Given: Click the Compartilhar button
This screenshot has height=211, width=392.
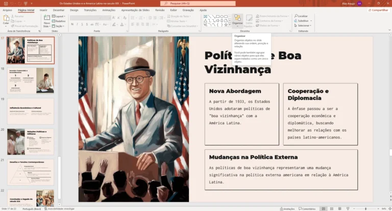Looking at the screenshot, I should tap(378, 10).
